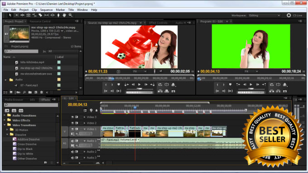Viewport: 308px width, 173px height.
Task: Select the Selection arrow tool
Action: tap(10, 15)
